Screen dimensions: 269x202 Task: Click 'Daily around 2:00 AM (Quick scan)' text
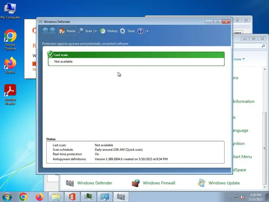(118, 150)
